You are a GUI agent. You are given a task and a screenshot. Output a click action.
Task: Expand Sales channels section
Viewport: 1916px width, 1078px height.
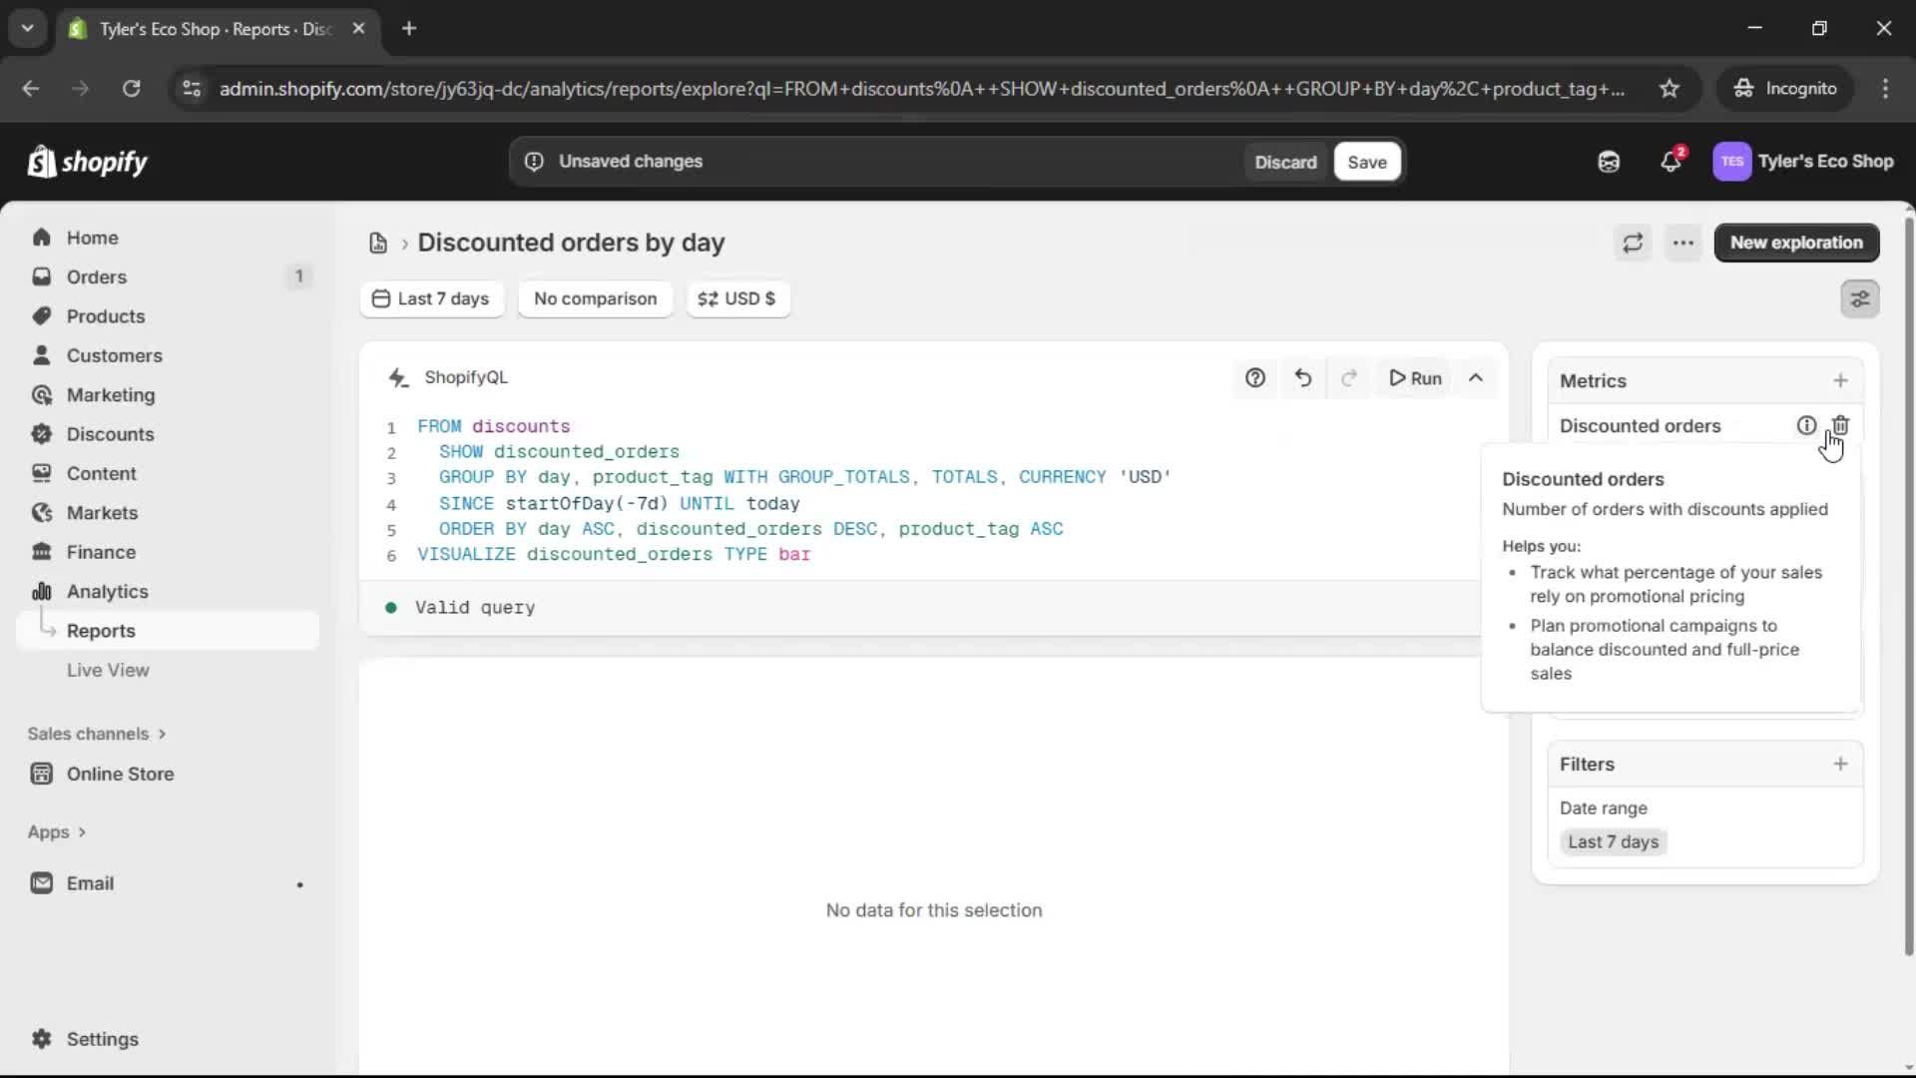coord(97,734)
